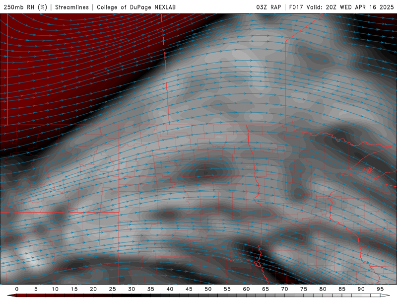Click the color scale label '55'
The width and height of the screenshot is (397, 298).
(x=227, y=289)
